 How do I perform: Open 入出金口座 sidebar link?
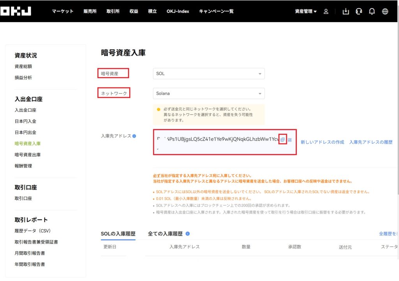click(25, 110)
